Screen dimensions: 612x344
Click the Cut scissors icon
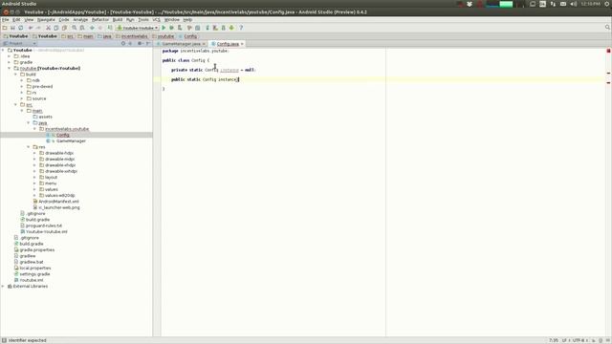coord(48,28)
